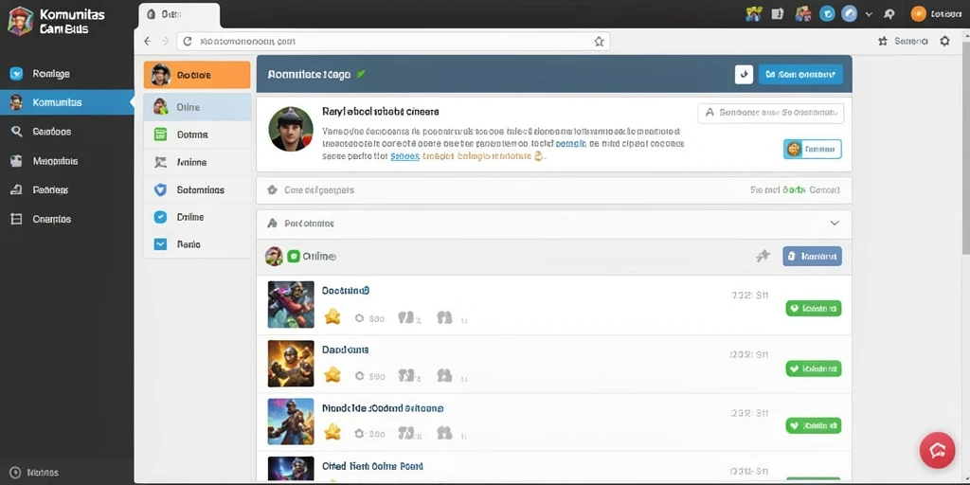970x485 pixels.
Task: Click the Komunitas logo in the top-left corner
Action: (x=20, y=21)
